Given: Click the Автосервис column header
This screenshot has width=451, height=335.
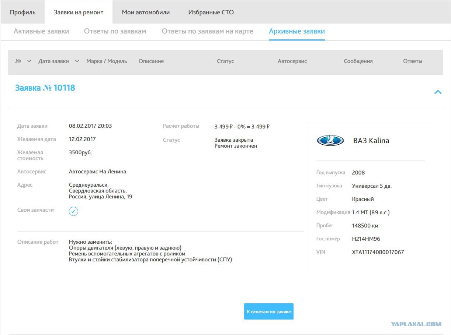Looking at the screenshot, I should pos(292,61).
